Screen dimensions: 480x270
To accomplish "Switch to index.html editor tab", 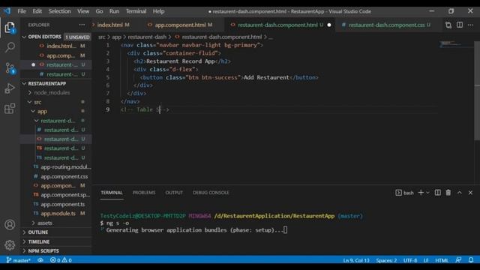I will (x=112, y=25).
